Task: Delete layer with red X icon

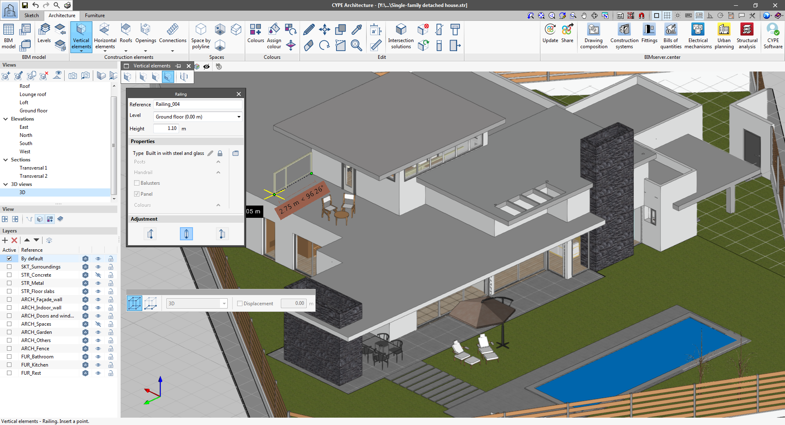Action: click(x=14, y=240)
